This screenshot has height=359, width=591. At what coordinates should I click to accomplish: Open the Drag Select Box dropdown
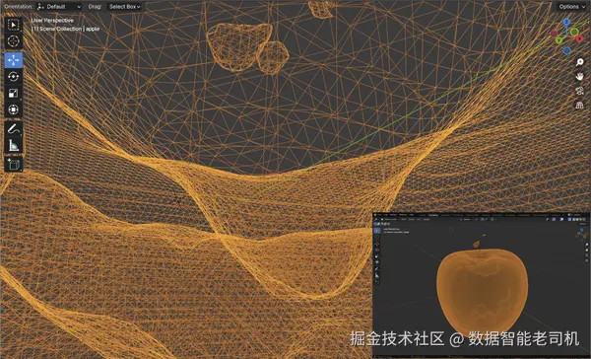pos(124,7)
